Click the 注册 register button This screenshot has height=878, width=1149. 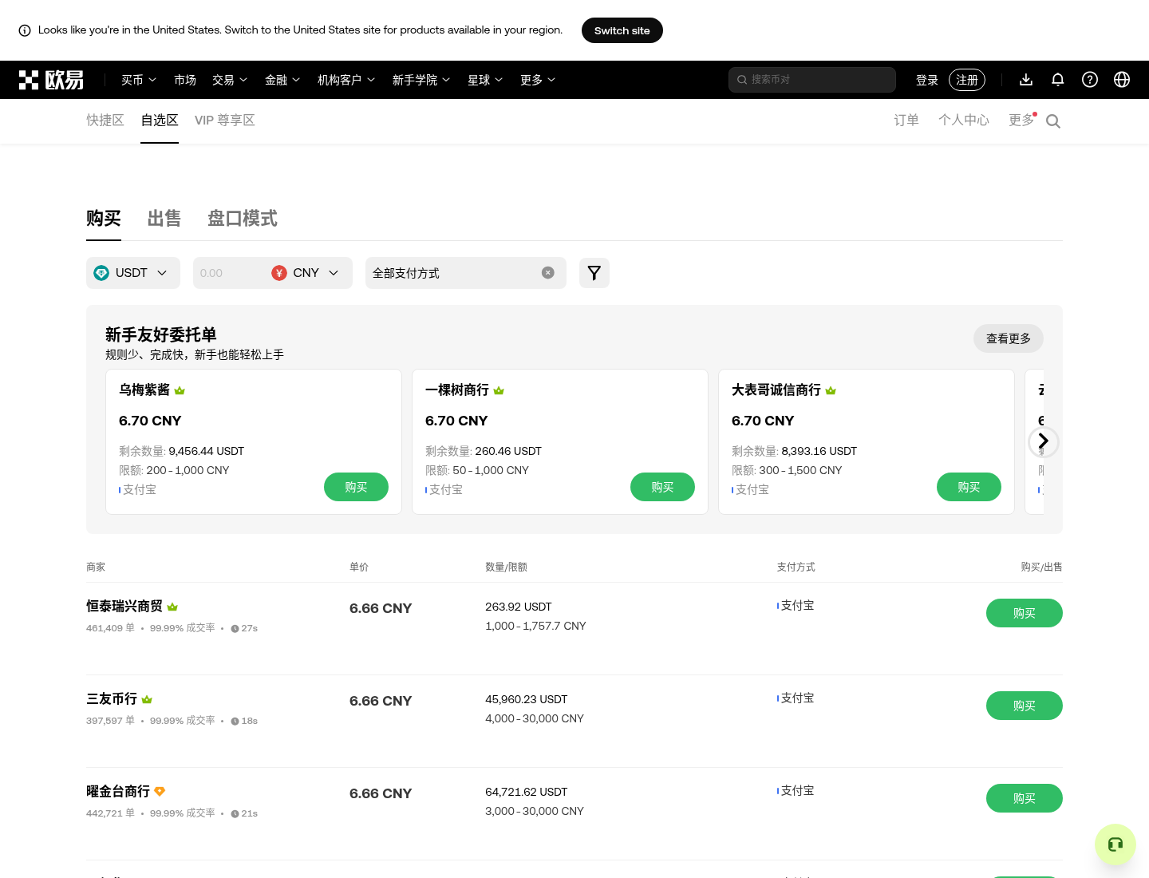967,80
